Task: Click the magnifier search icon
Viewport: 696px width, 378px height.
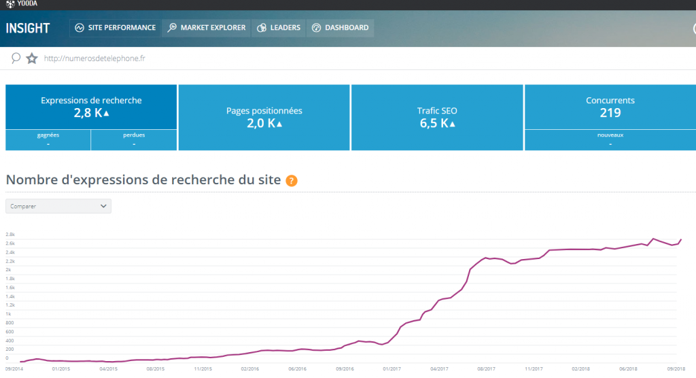Action: (x=16, y=58)
